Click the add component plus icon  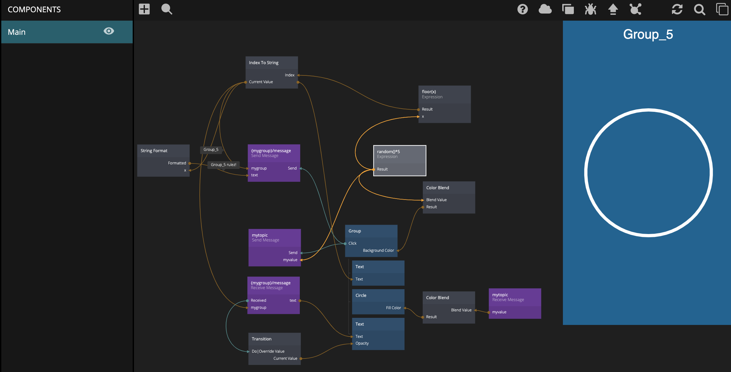(144, 9)
